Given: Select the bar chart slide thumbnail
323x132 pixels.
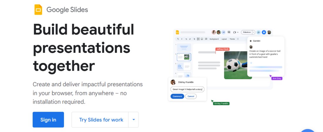Looking at the screenshot, I should pyautogui.click(x=184, y=67).
